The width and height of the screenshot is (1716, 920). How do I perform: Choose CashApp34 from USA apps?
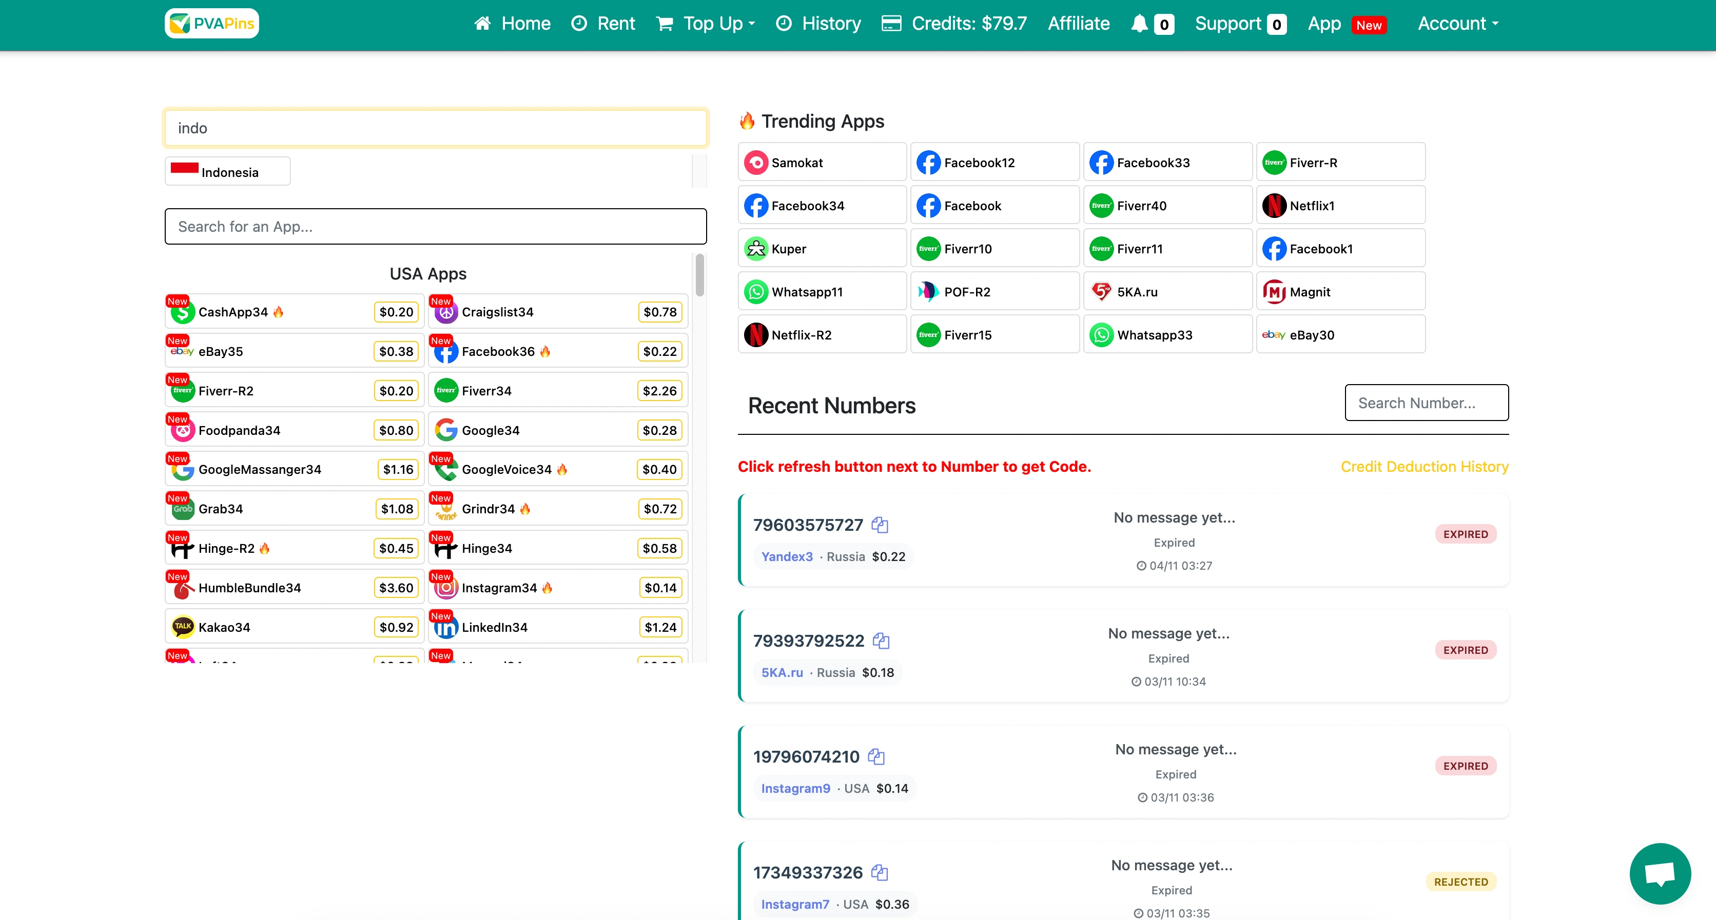[x=295, y=312]
